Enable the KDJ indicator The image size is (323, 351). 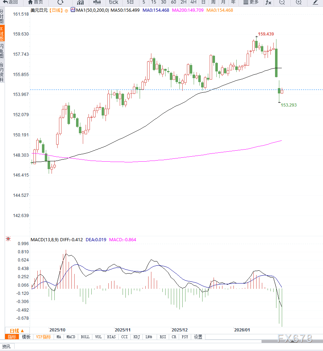(136, 337)
